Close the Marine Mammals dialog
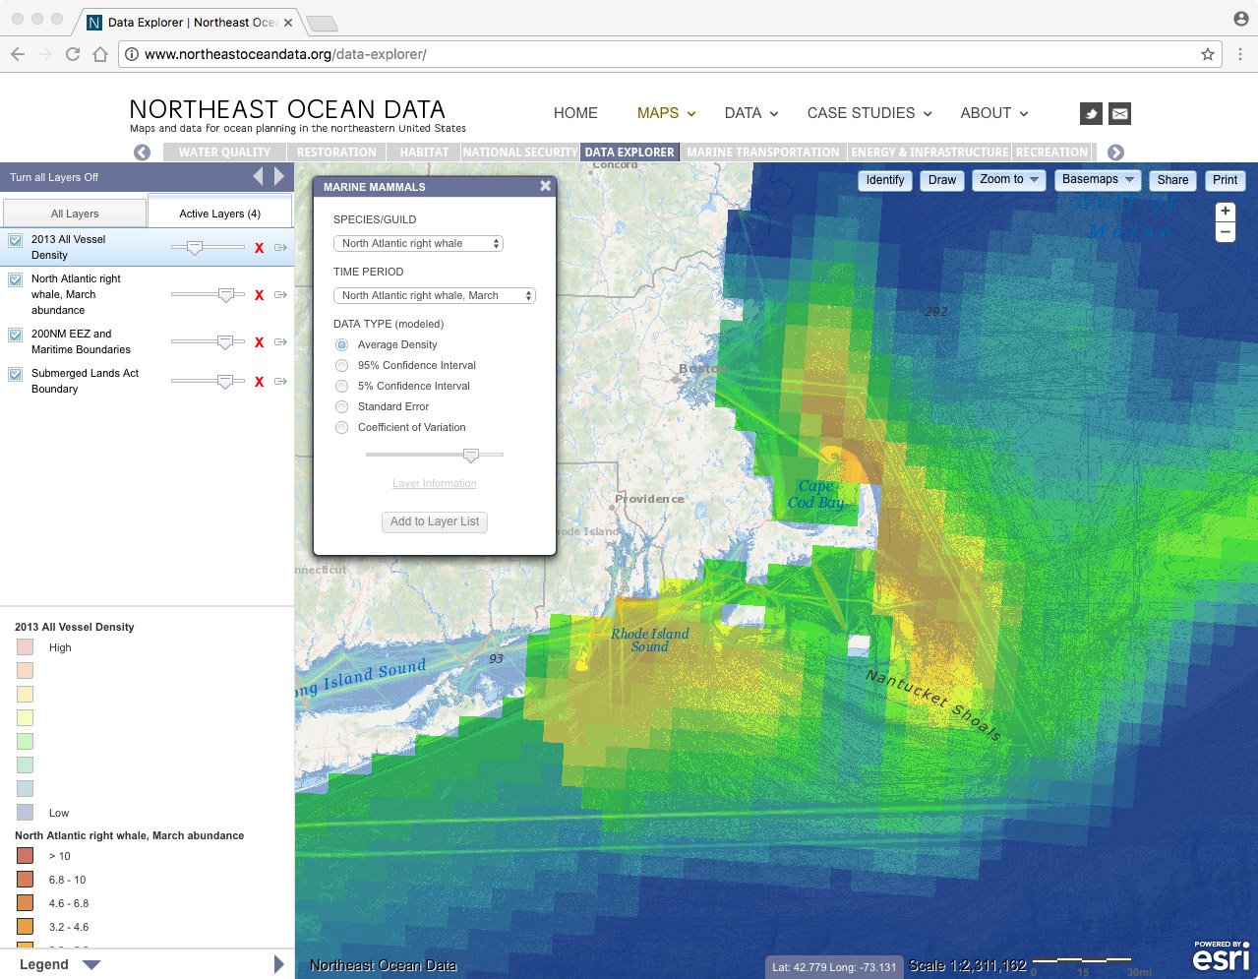The height and width of the screenshot is (979, 1258). (546, 186)
